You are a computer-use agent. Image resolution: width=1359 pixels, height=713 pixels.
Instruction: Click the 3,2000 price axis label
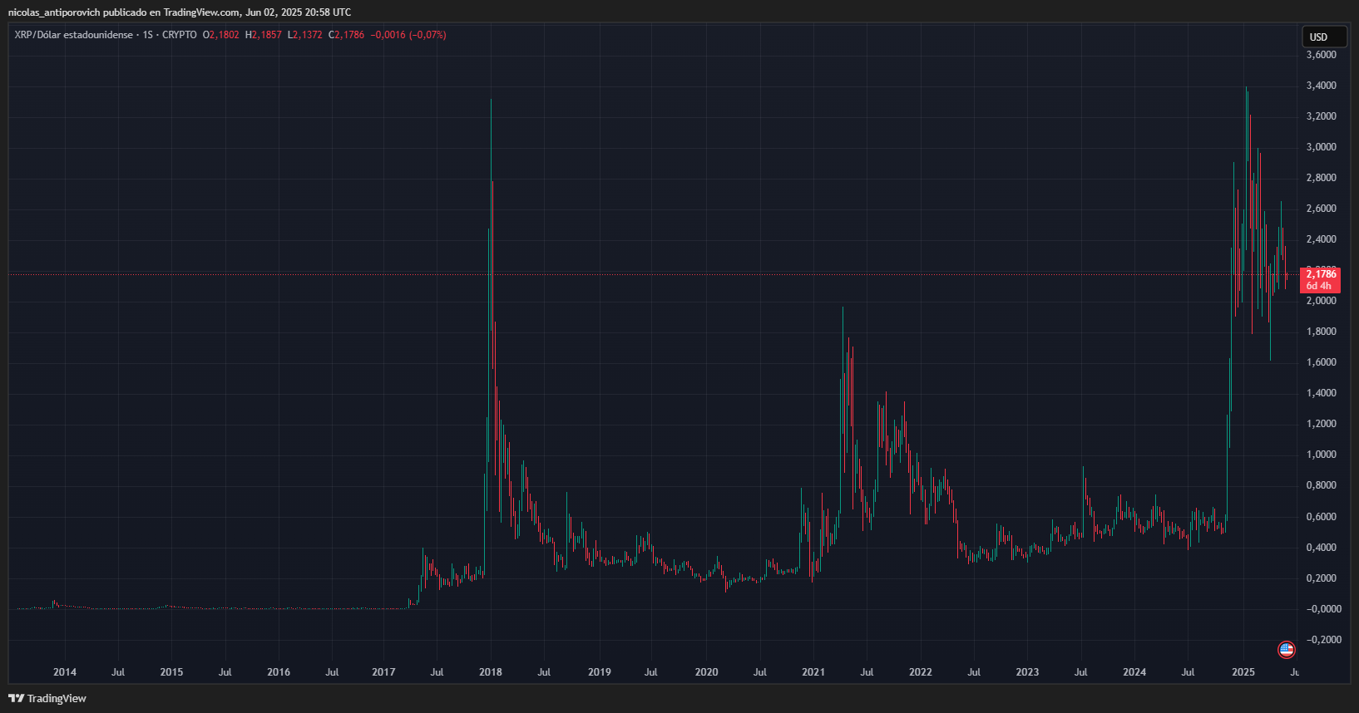tap(1322, 116)
